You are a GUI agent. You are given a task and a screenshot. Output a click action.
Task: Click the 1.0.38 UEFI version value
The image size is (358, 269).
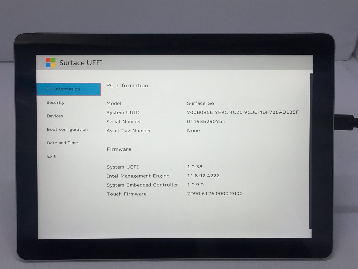pyautogui.click(x=195, y=167)
